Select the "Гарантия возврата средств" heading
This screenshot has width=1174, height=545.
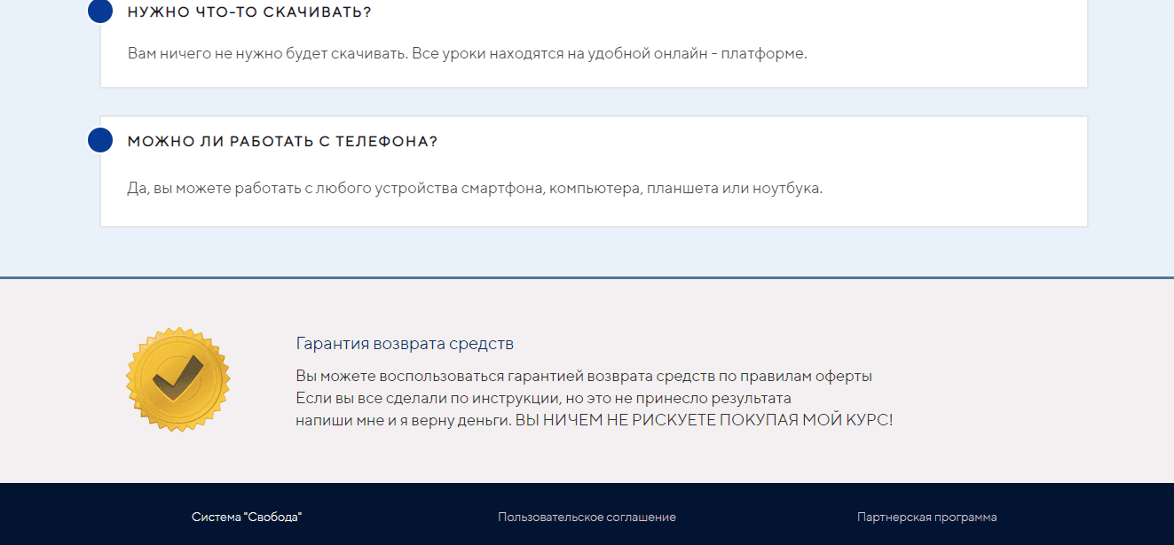click(x=405, y=344)
